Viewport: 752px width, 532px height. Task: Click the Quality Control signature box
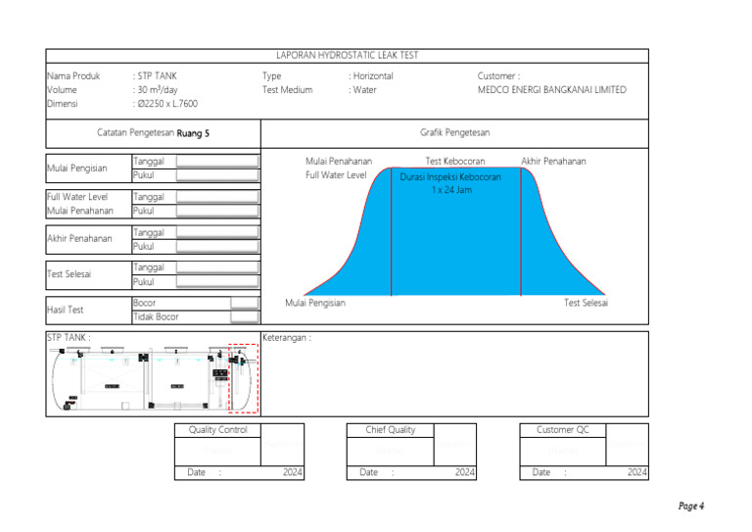pyautogui.click(x=282, y=444)
